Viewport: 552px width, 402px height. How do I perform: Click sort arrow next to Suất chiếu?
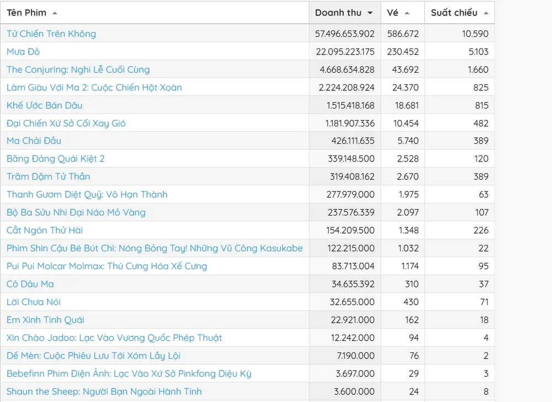click(x=486, y=13)
